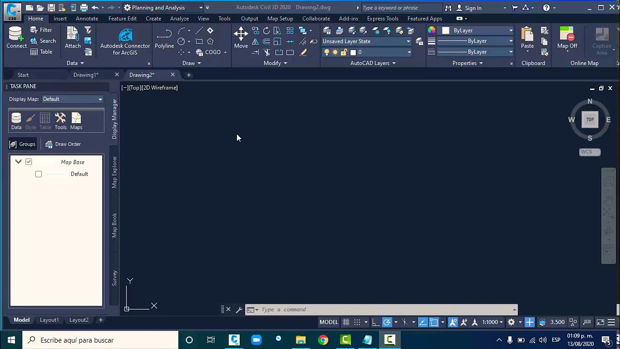Image resolution: width=620 pixels, height=349 pixels.
Task: Toggle MODEL space button in status bar
Action: coord(328,322)
